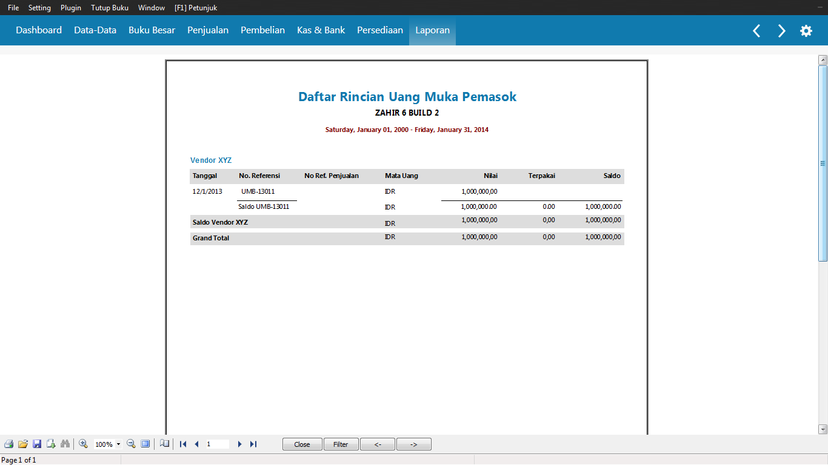Click the No Ref. Penjualan column header
Screen dimensions: 828x465
coord(332,176)
